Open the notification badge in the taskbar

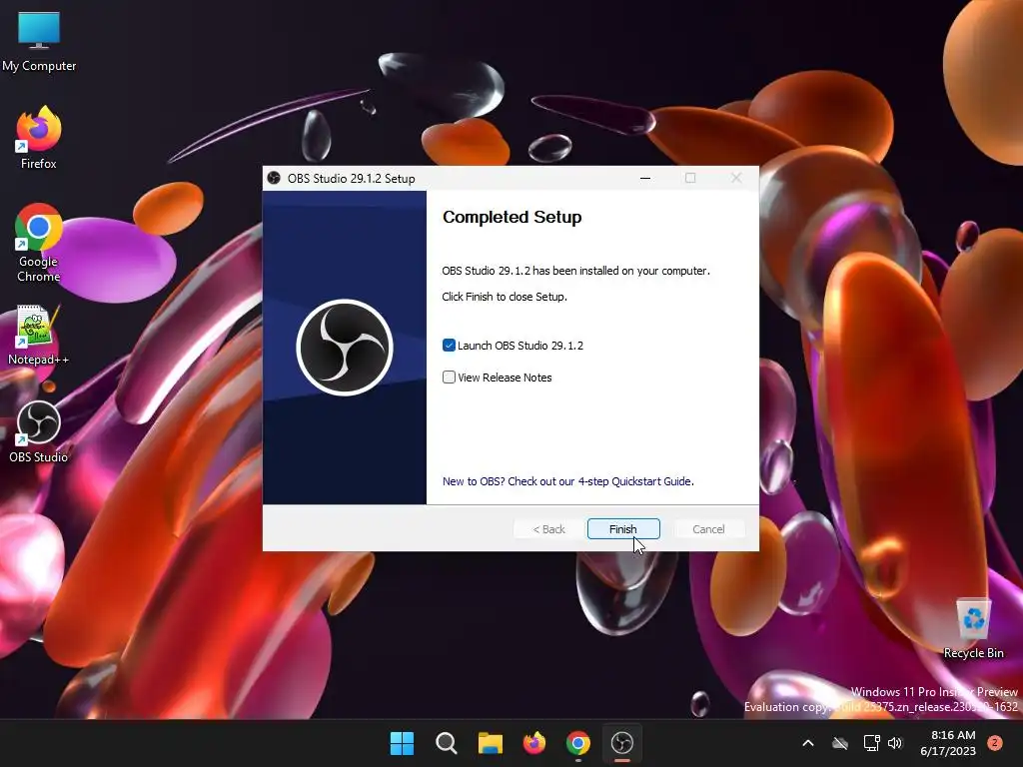click(995, 743)
